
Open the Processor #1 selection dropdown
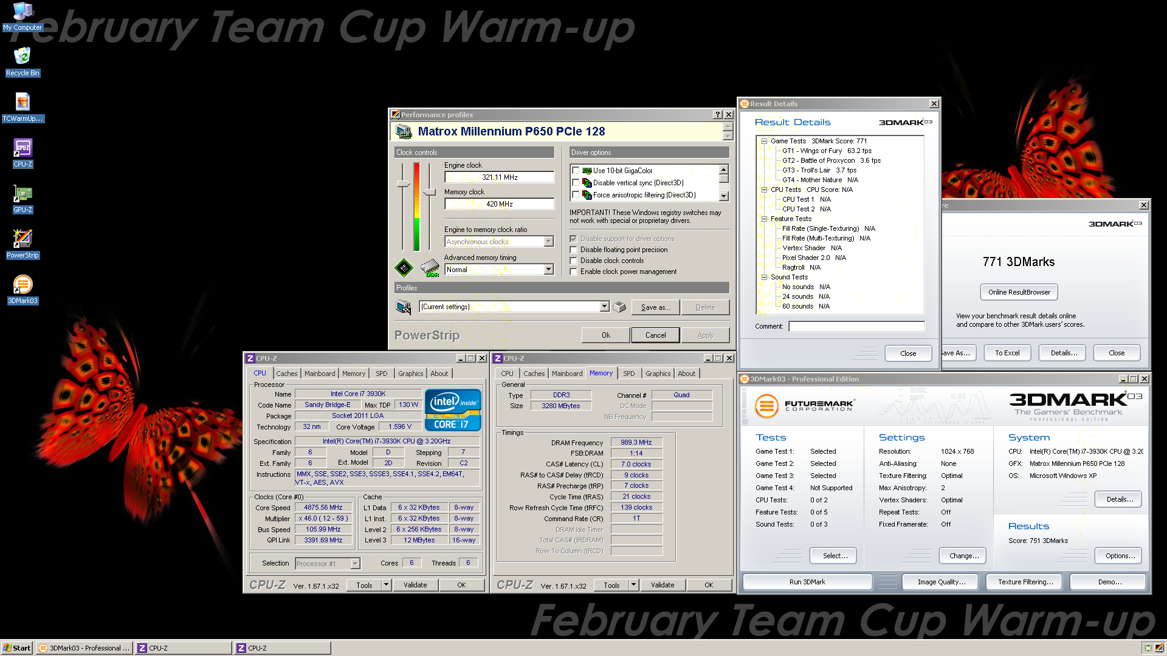pos(355,564)
